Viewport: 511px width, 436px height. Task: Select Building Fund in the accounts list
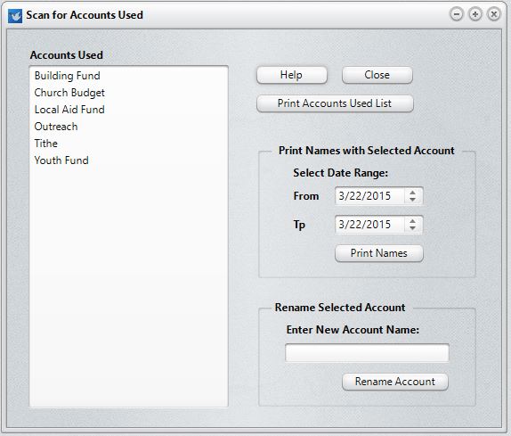128,76
